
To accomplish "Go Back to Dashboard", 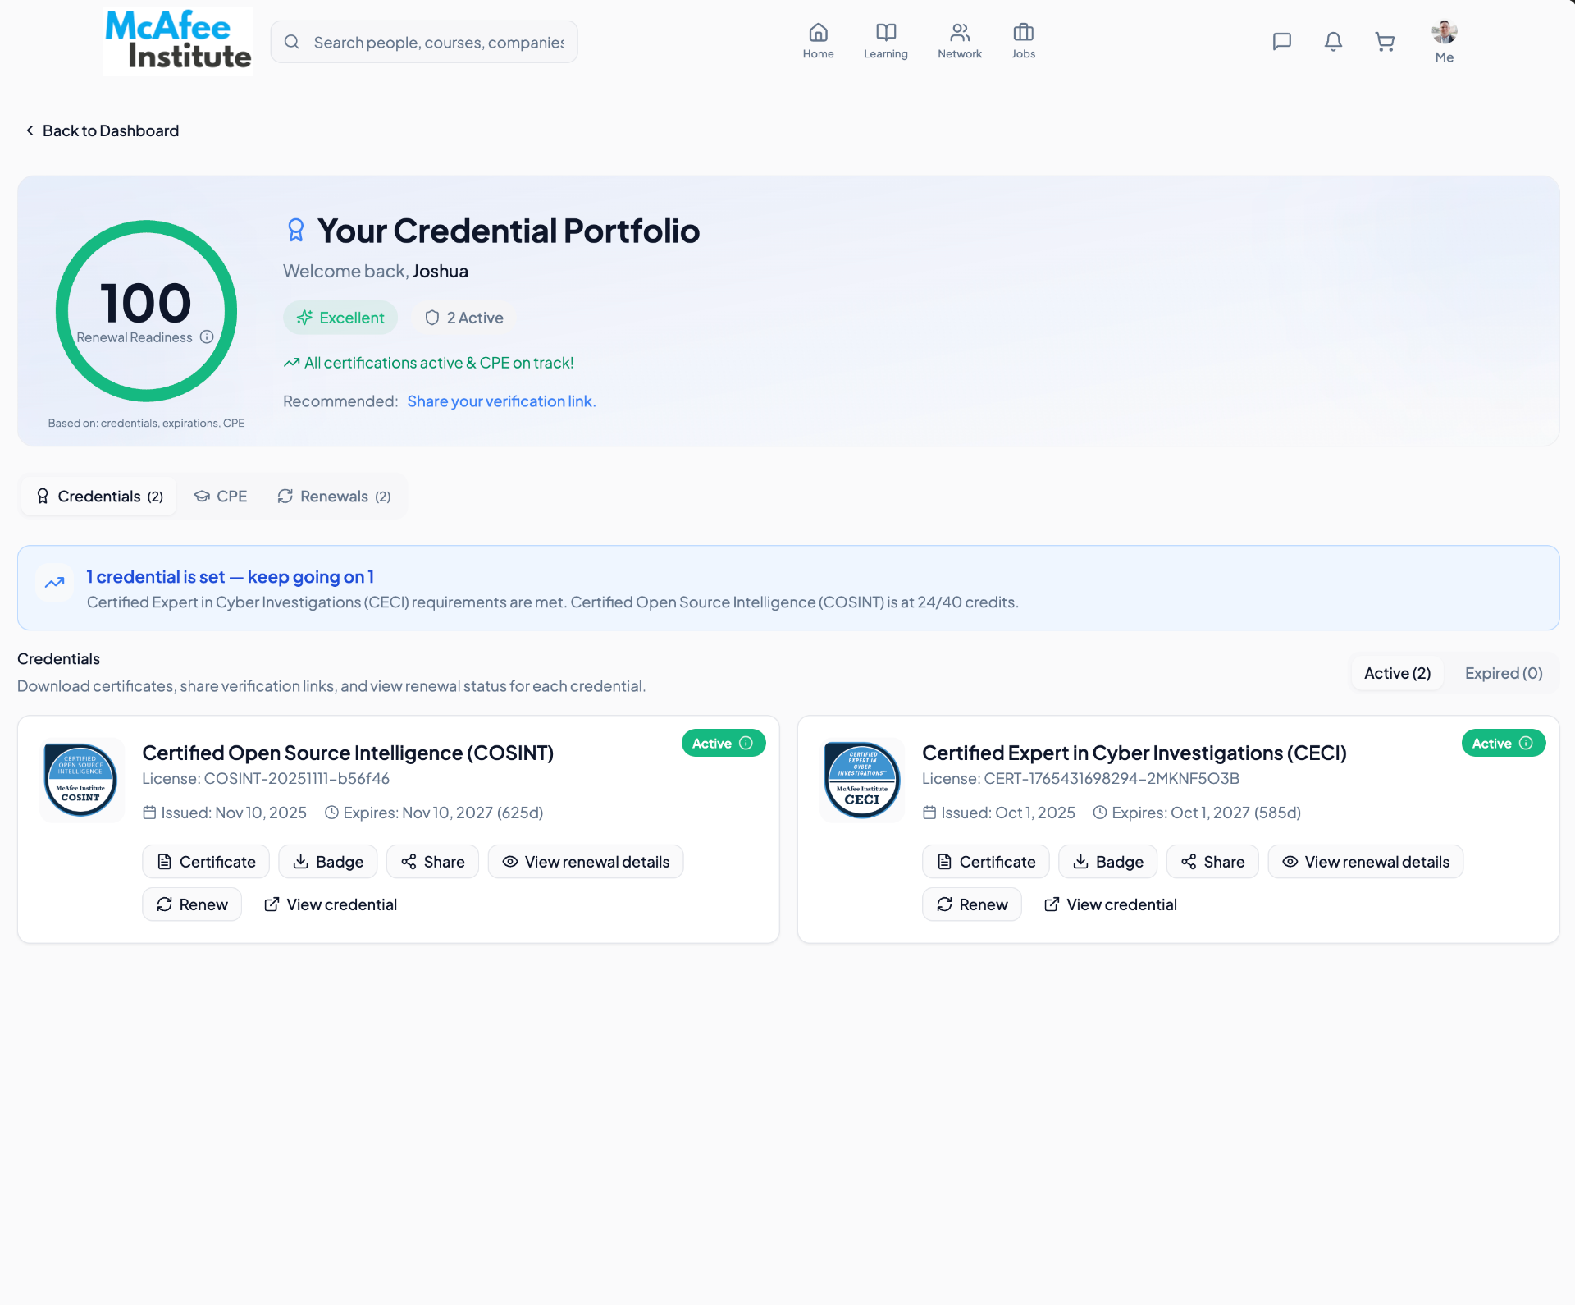I will 102,130.
